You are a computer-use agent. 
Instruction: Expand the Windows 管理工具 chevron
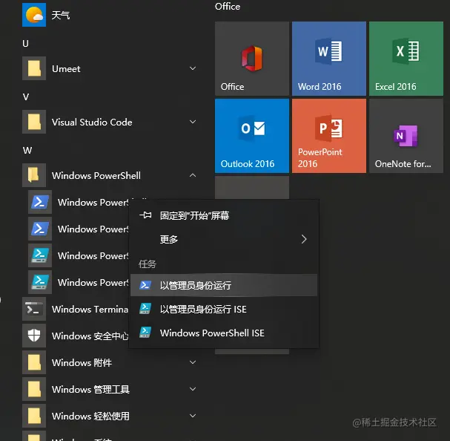tap(193, 389)
